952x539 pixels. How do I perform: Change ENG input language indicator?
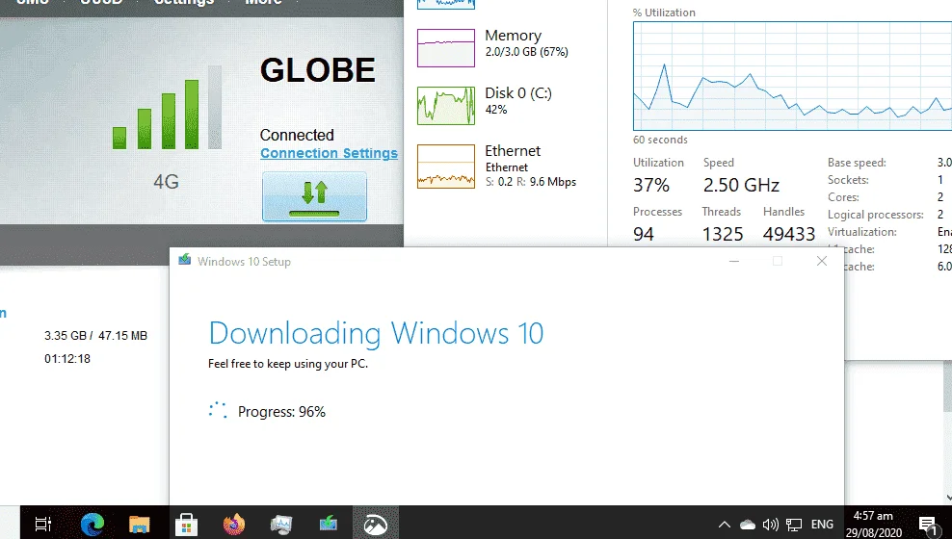(x=822, y=525)
